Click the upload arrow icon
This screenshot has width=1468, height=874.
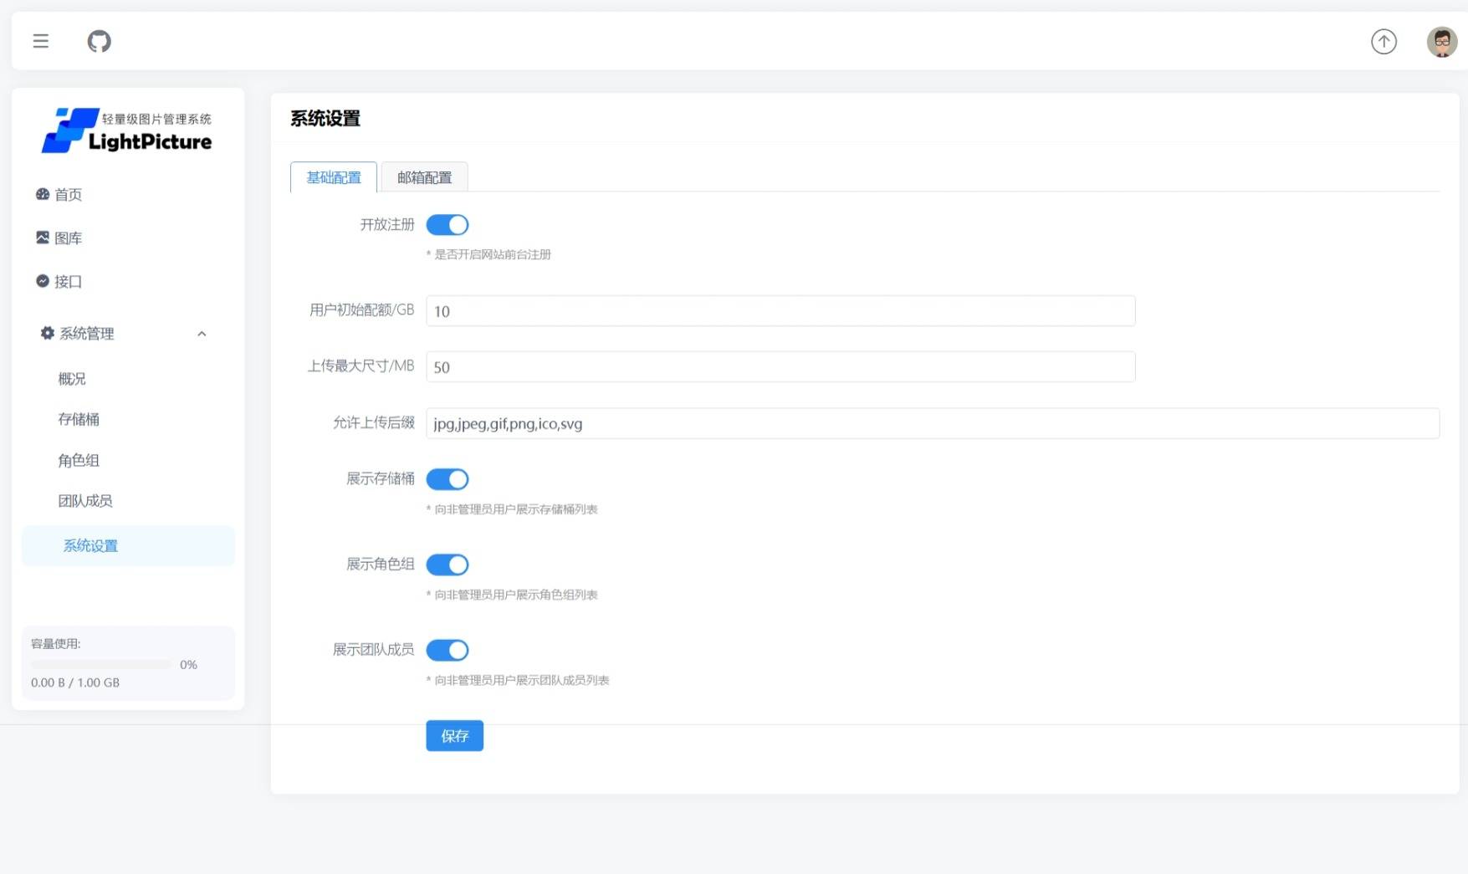tap(1384, 41)
